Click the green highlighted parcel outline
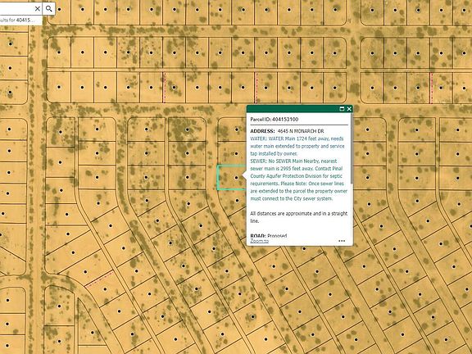 pyautogui.click(x=231, y=178)
